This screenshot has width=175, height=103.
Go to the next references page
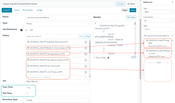pos(164,63)
